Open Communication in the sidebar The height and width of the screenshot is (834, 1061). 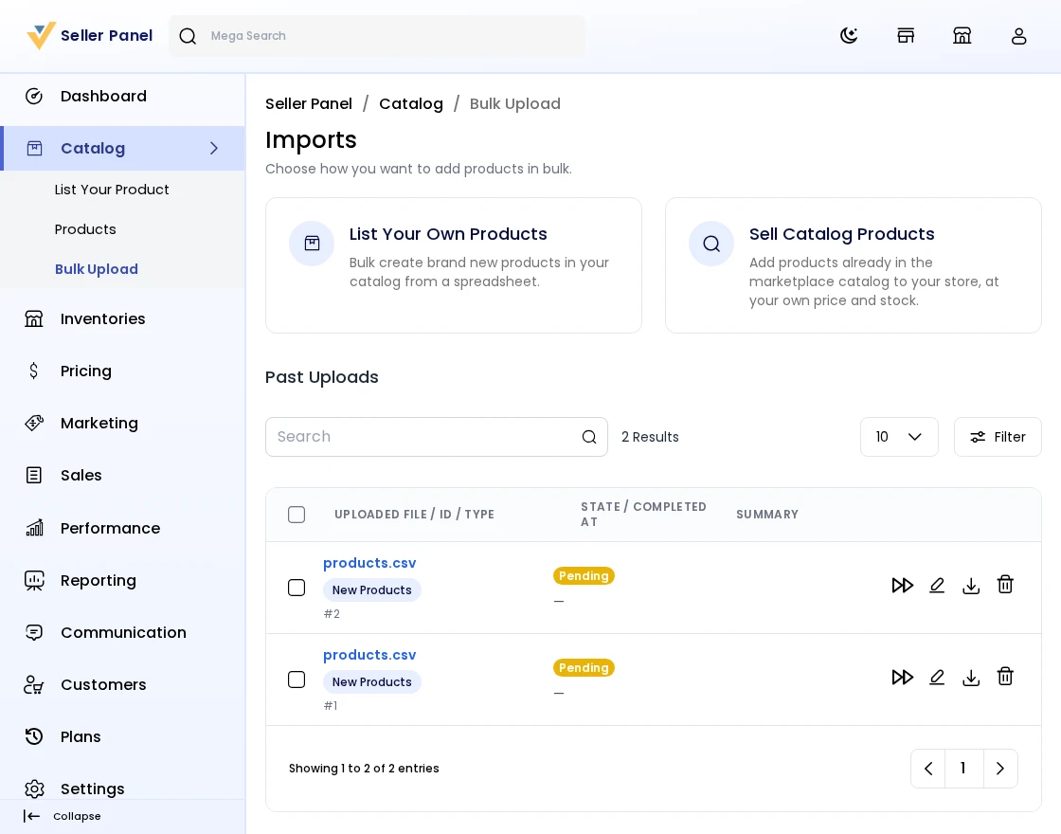click(x=122, y=632)
